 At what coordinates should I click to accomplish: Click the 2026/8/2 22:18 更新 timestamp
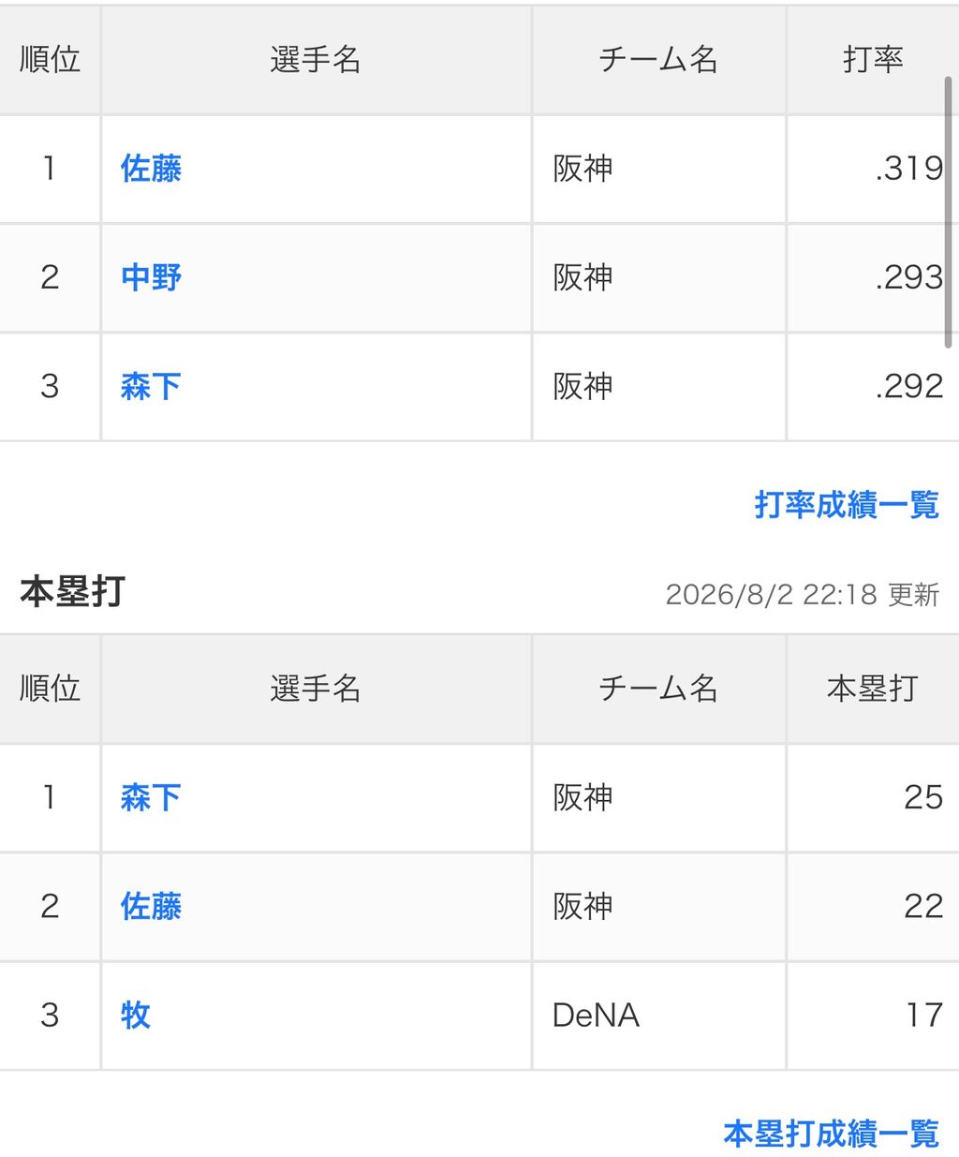pos(803,594)
